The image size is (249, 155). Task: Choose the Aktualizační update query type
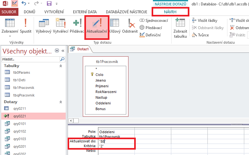pyautogui.click(x=97, y=27)
